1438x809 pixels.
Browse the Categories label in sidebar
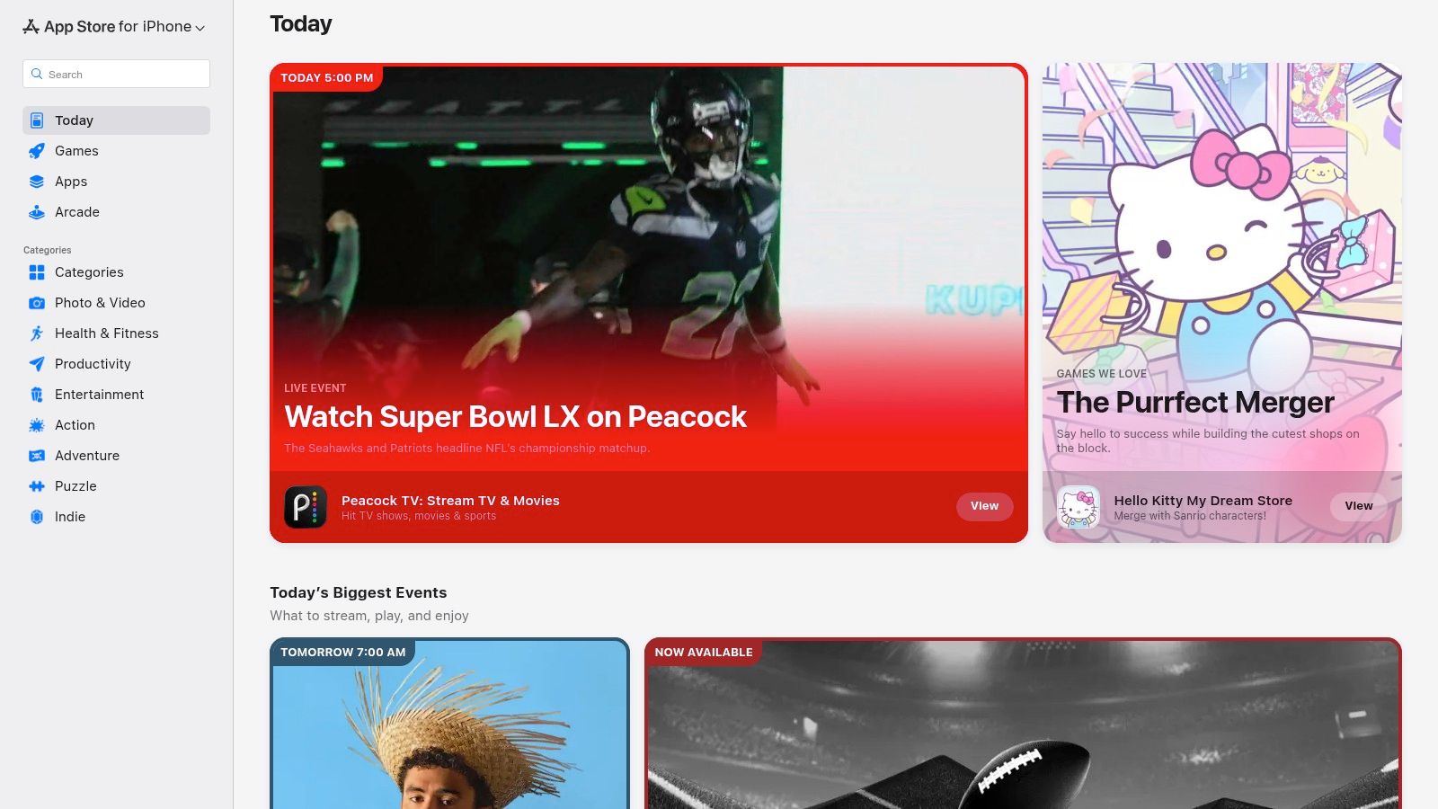click(x=89, y=272)
